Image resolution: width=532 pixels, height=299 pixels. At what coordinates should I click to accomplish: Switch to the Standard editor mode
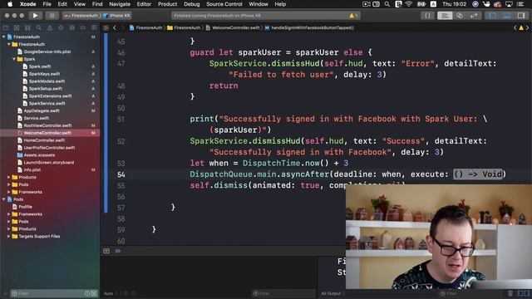[x=445, y=16]
